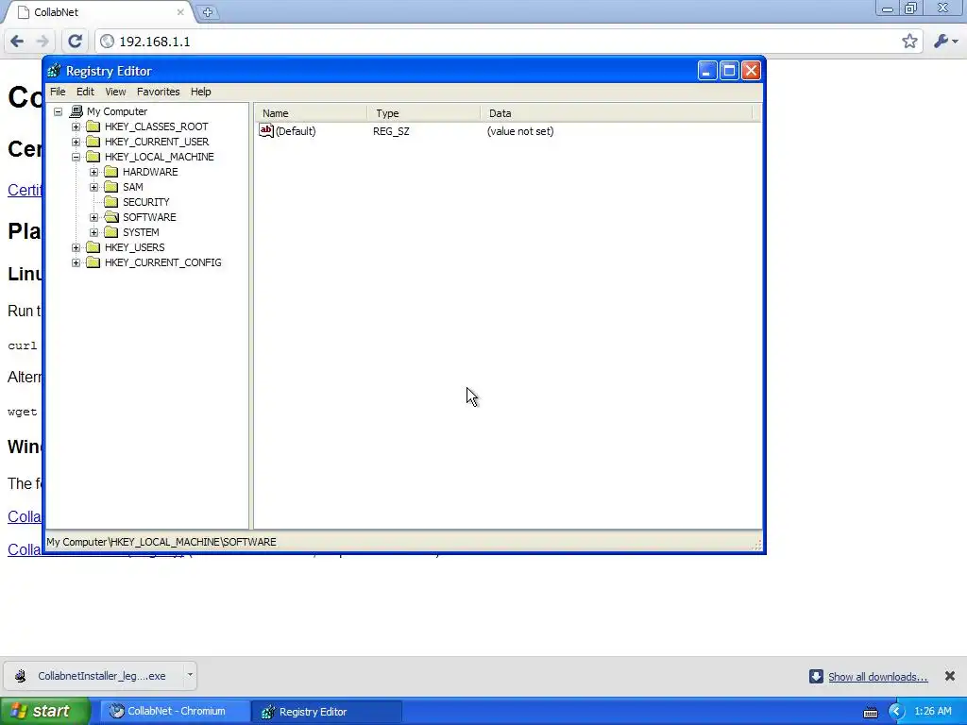Select the SECURITY key label
The height and width of the screenshot is (725, 967).
click(x=146, y=202)
